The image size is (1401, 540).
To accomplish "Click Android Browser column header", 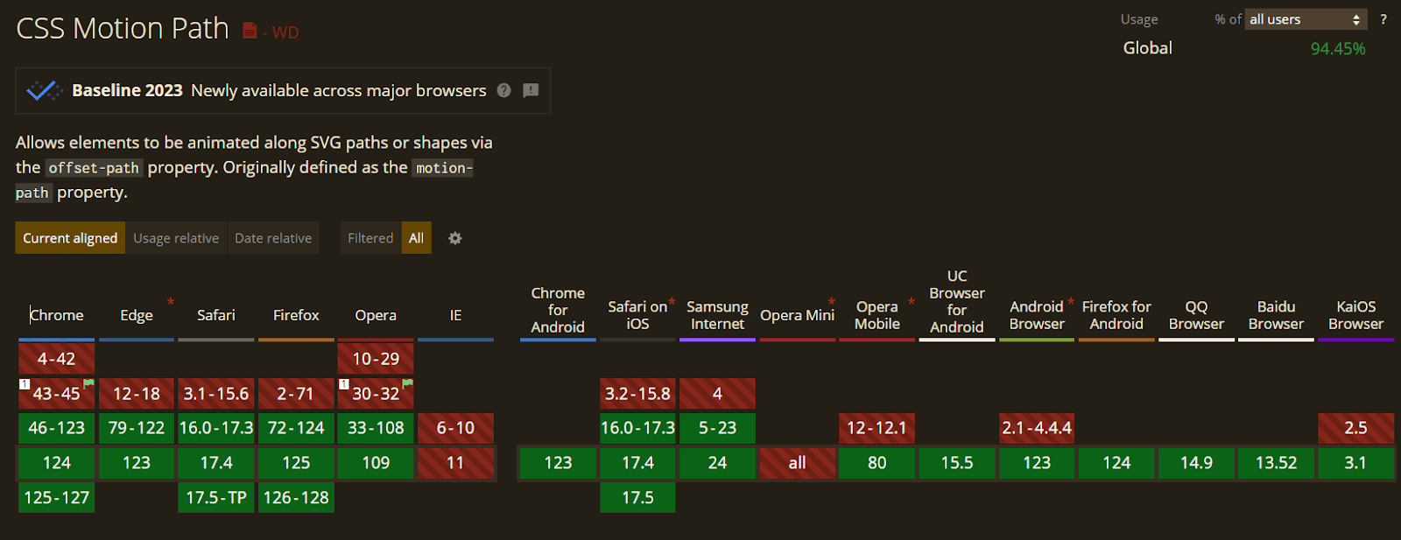I will pos(1037,315).
